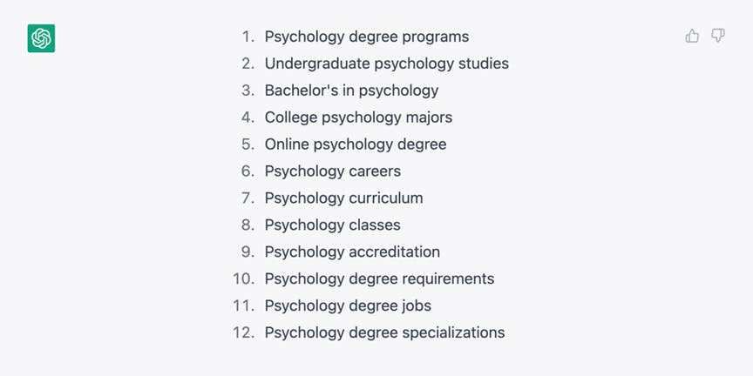Click 'Psychology degree specializations' item
Image resolution: width=753 pixels, height=376 pixels.
point(384,332)
